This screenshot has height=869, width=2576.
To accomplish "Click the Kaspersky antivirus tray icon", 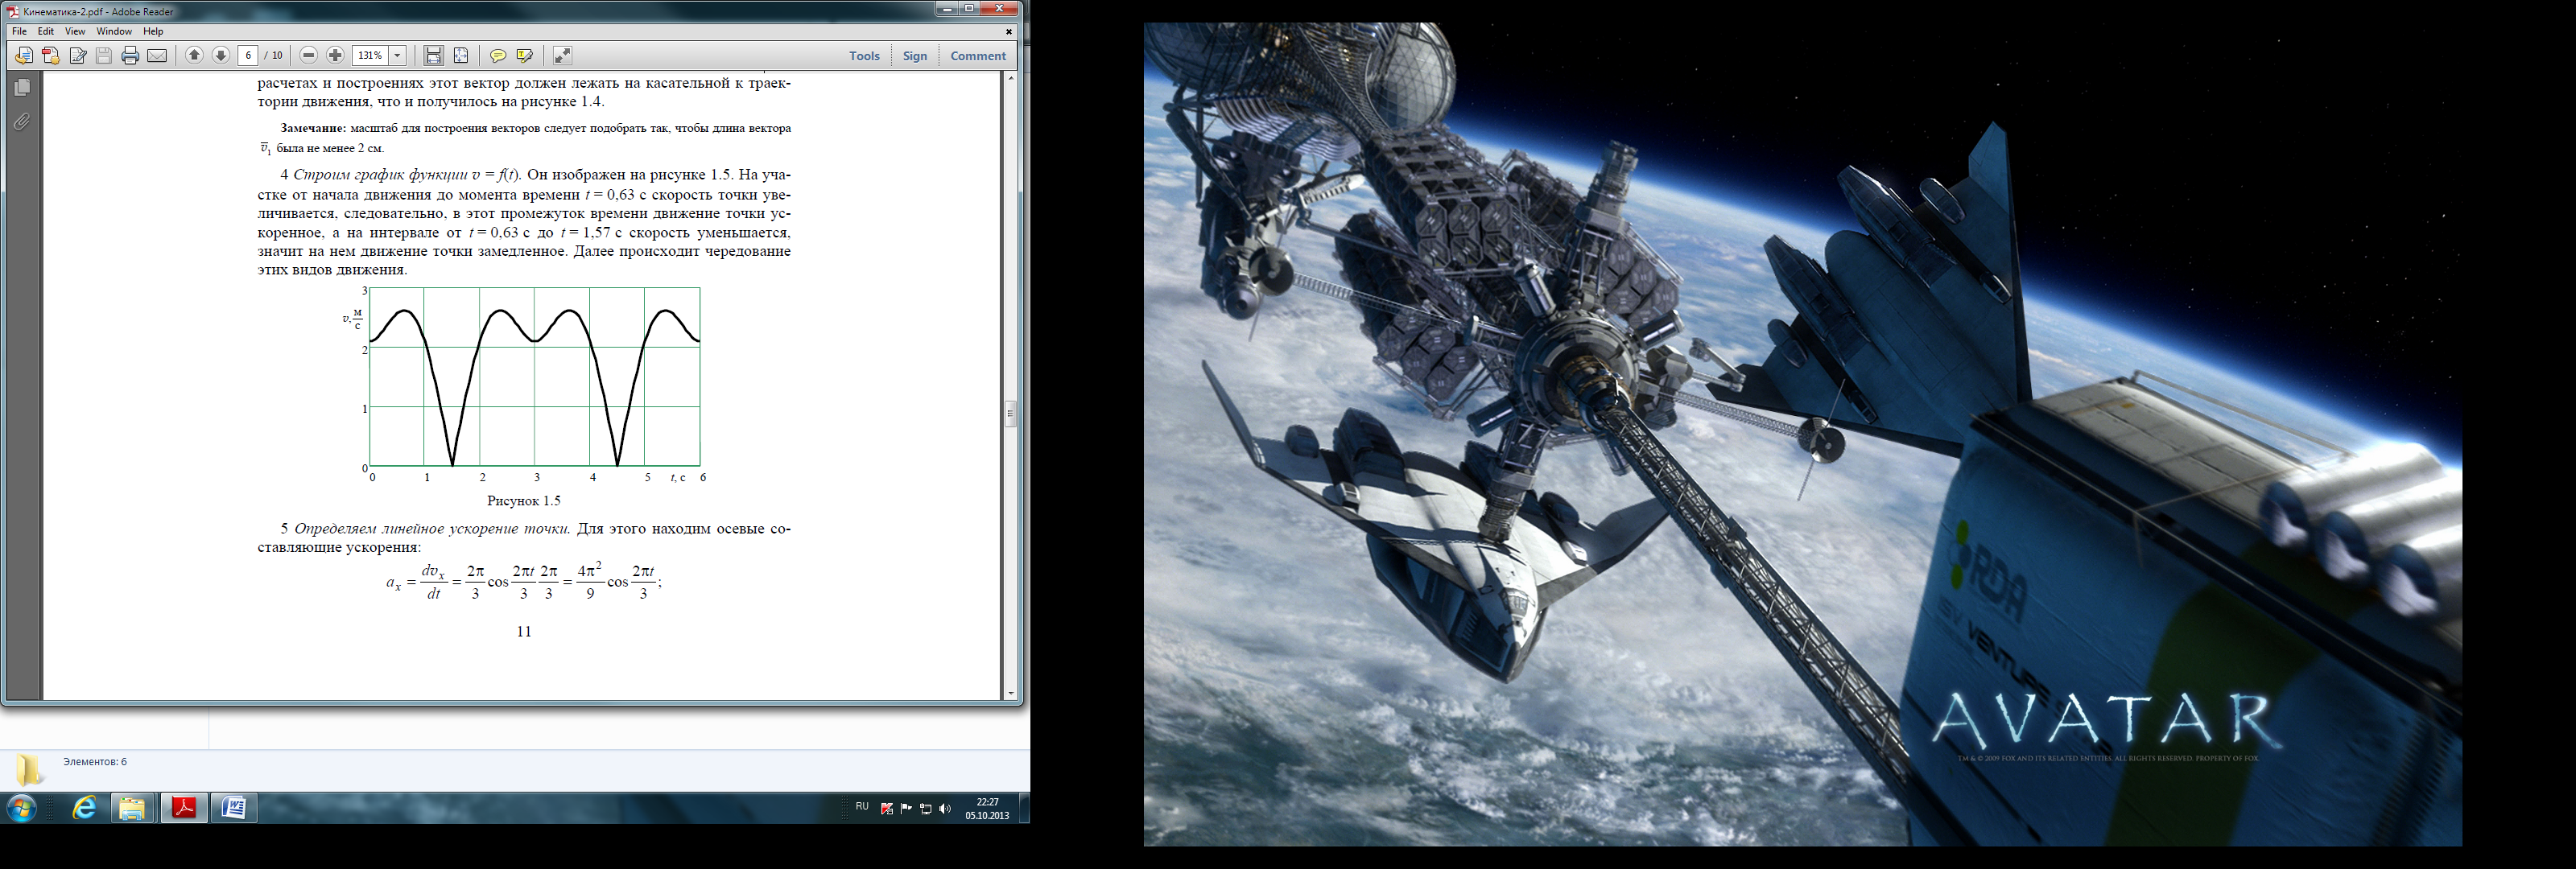I will tap(887, 809).
